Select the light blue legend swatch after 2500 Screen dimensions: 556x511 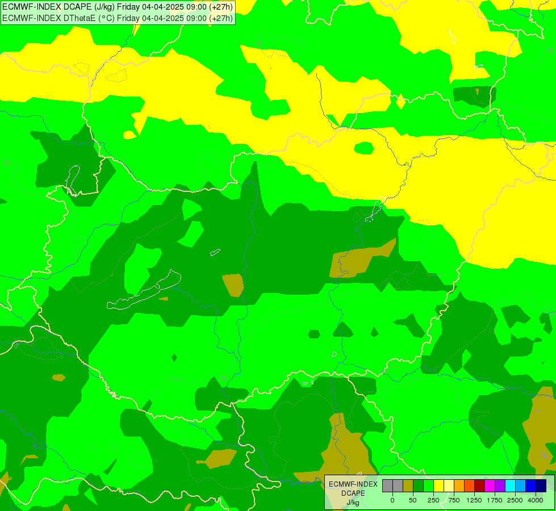(520, 486)
